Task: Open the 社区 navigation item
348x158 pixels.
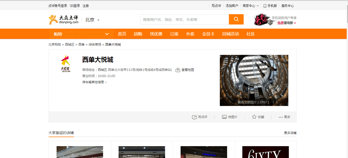Action: (x=250, y=34)
